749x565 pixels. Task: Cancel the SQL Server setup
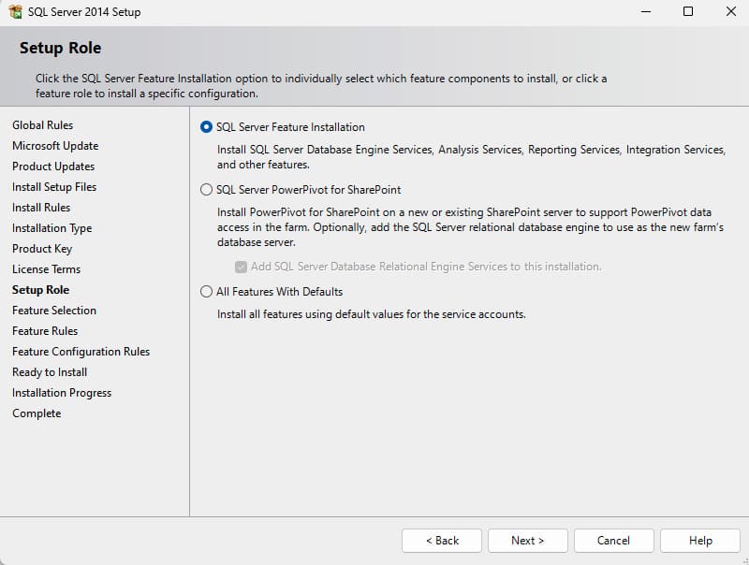pyautogui.click(x=613, y=541)
